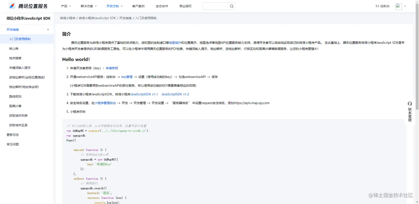Click the 小程序管理后台 link
Image resolution: width=419 pixels, height=204 pixels.
[x=105, y=103]
